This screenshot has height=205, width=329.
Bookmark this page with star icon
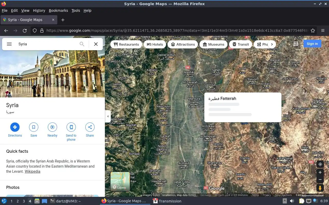pos(313,30)
